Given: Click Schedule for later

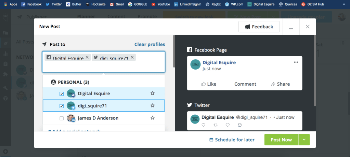Looking at the screenshot, I should tap(232, 140).
